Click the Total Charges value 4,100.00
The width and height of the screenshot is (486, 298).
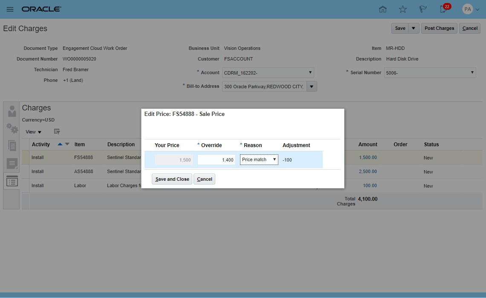click(x=367, y=199)
